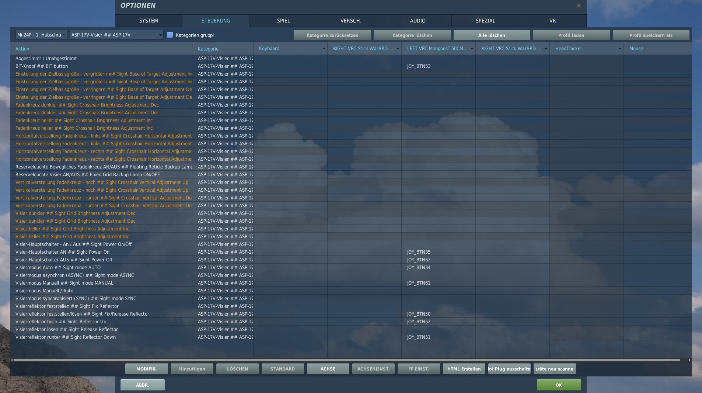This screenshot has width=702, height=393.
Task: Click the ACHSE button
Action: (x=328, y=369)
